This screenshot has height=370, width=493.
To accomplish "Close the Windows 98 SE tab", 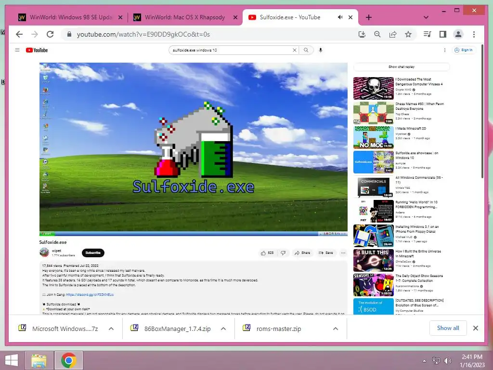I will pos(120,17).
